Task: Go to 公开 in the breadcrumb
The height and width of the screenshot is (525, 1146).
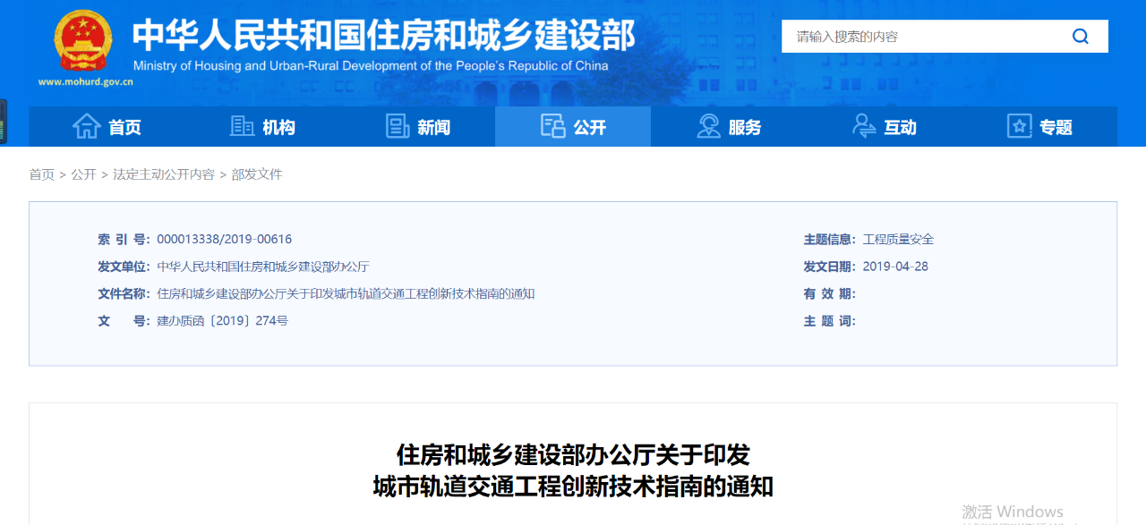Action: (84, 174)
